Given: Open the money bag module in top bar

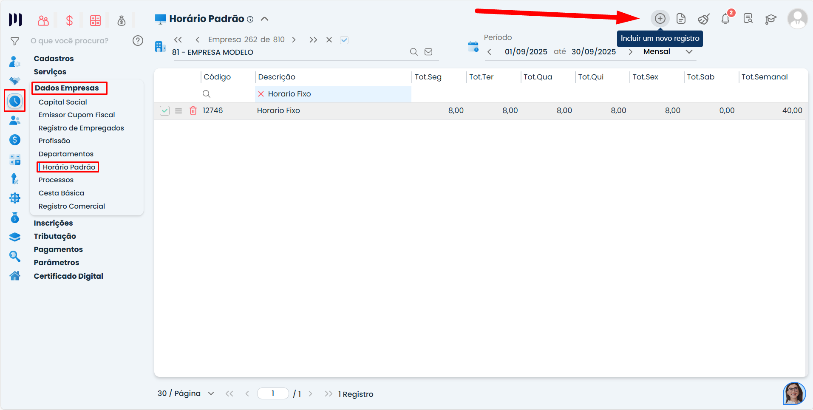Looking at the screenshot, I should pos(122,20).
